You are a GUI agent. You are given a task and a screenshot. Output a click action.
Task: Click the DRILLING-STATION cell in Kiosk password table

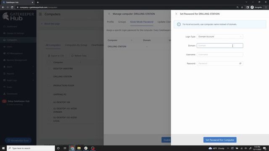click(x=117, y=47)
